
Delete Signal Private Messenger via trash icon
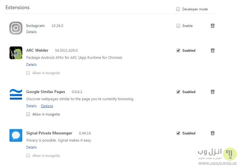click(213, 133)
